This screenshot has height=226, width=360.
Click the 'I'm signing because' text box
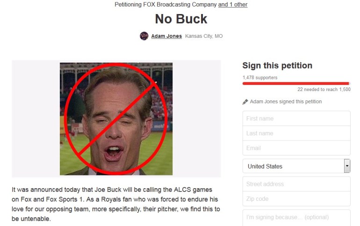[x=296, y=218]
